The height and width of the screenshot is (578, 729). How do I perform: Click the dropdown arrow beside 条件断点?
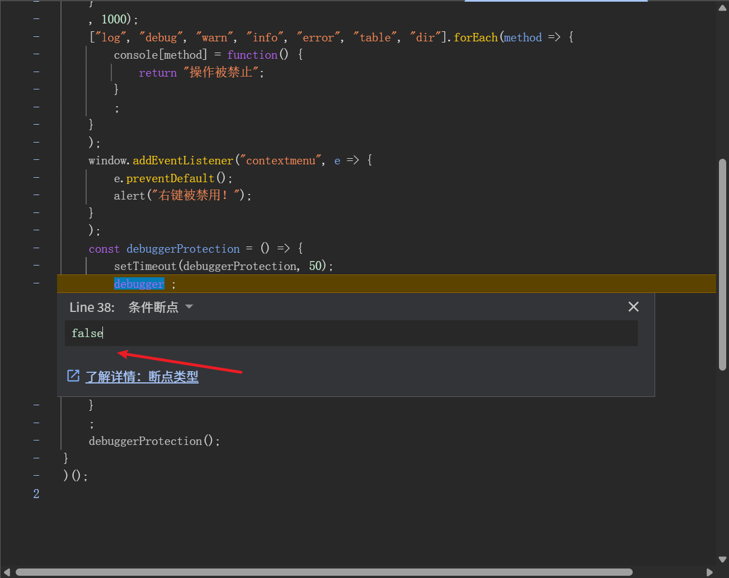point(189,307)
